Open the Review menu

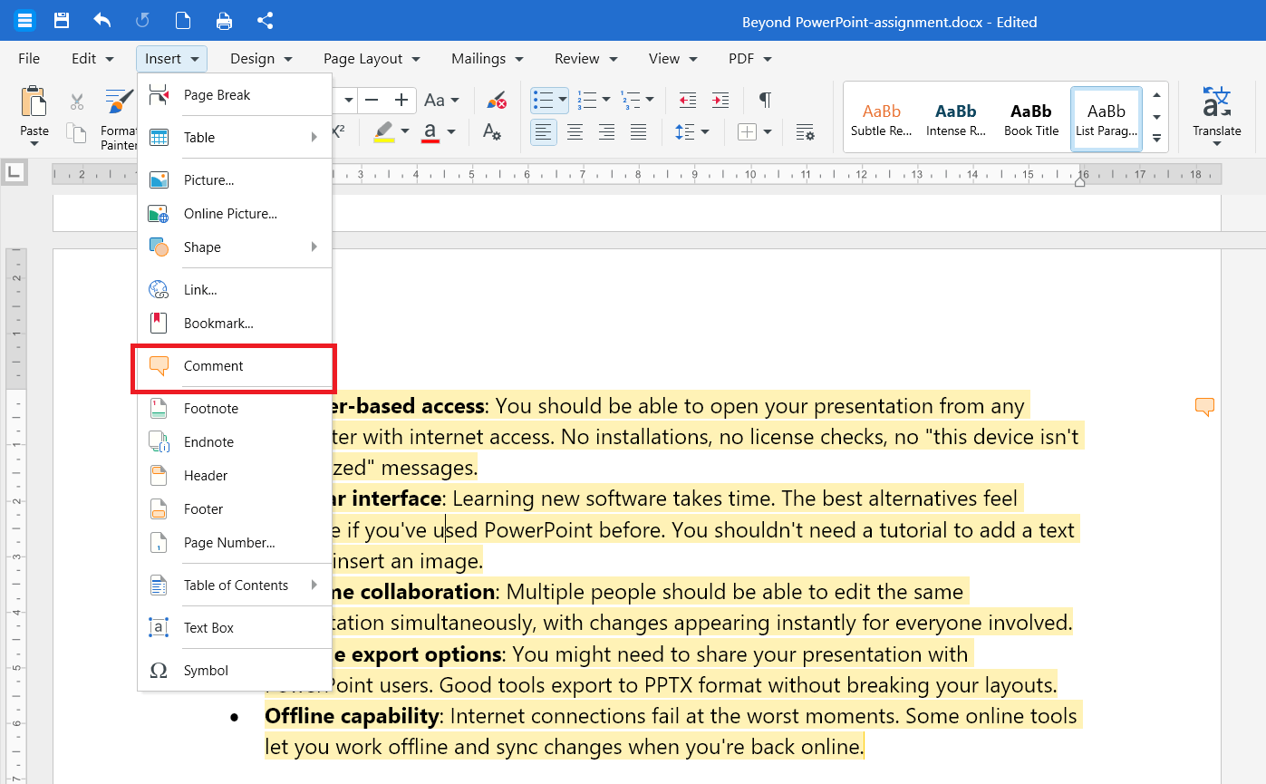(x=586, y=59)
